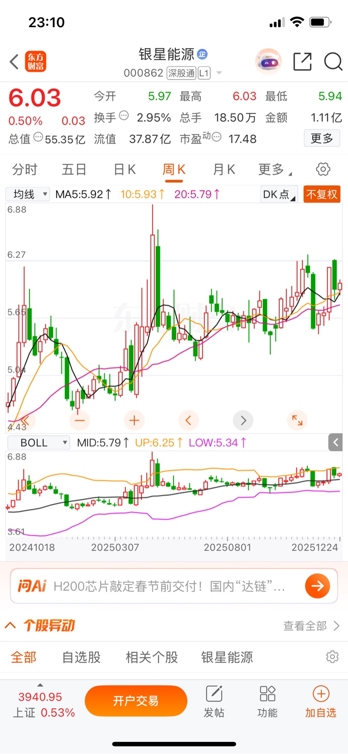Expand the 上证 index ticker arrow
This screenshot has width=348, height=754.
click(x=40, y=685)
